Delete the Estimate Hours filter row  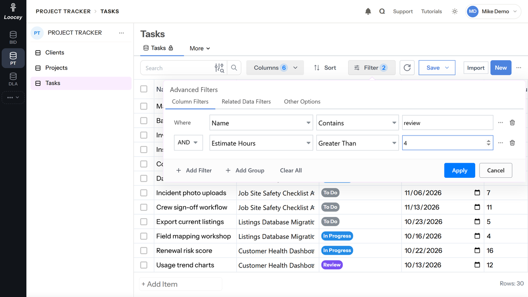click(x=512, y=143)
